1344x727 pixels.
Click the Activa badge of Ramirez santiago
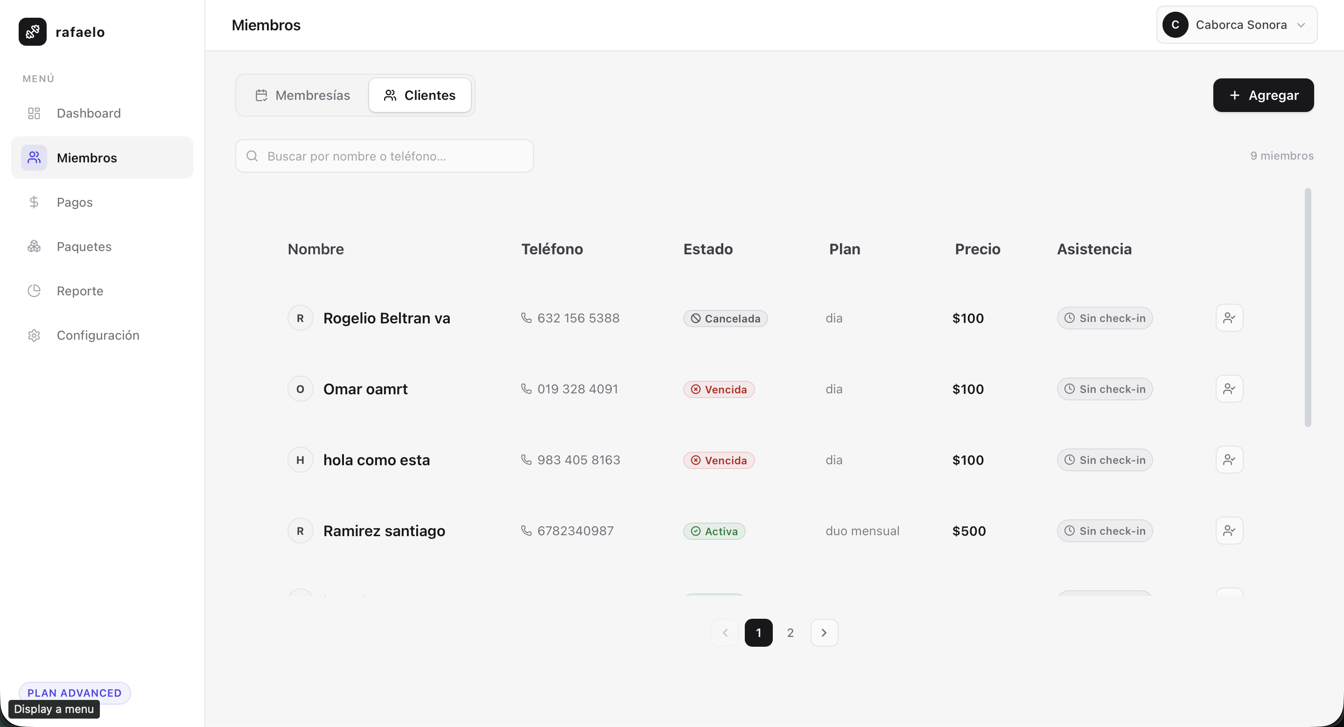click(x=714, y=531)
